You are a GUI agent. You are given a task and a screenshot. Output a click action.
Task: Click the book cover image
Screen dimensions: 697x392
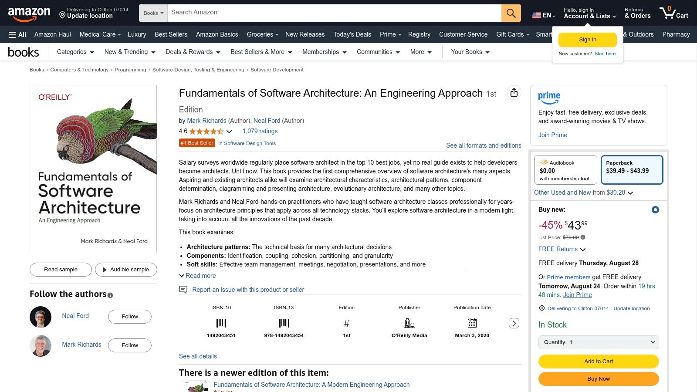(x=93, y=169)
